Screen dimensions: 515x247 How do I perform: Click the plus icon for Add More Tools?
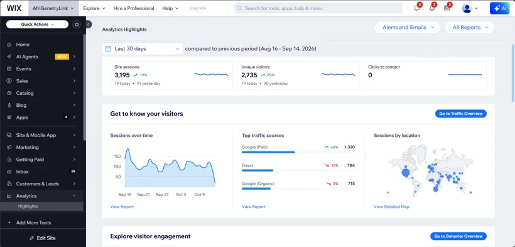click(9, 222)
